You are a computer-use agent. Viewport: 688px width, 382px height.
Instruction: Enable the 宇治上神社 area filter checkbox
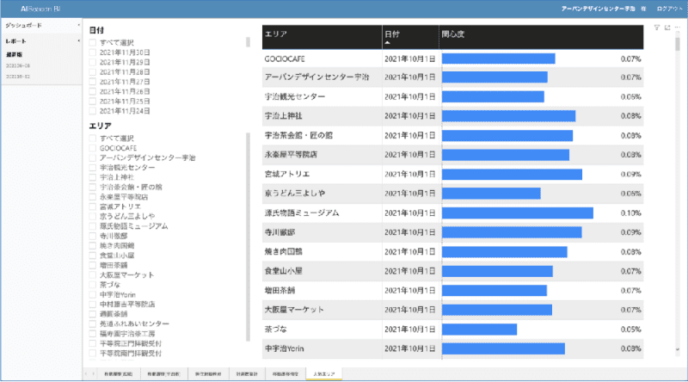(x=93, y=176)
